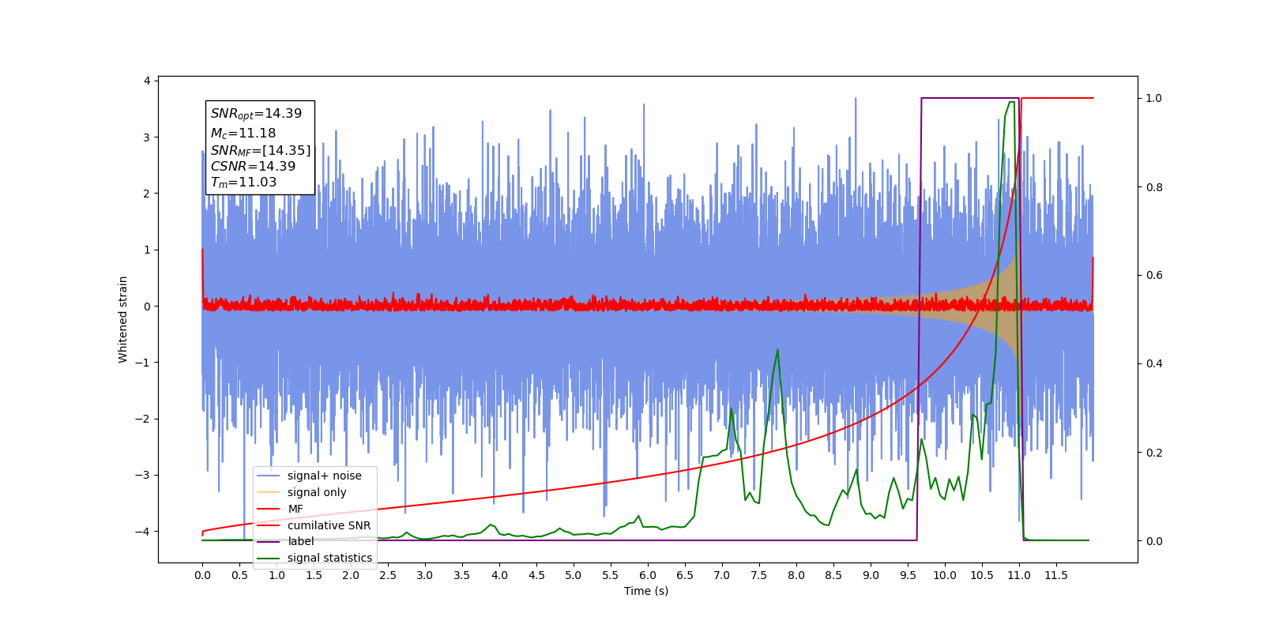Click the 10.0 tick on the time axis
The width and height of the screenshot is (1264, 632).
945,575
